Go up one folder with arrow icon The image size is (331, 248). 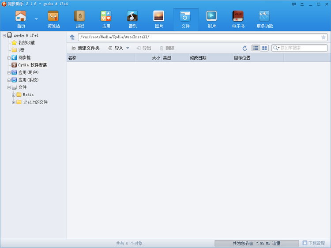coord(72,37)
